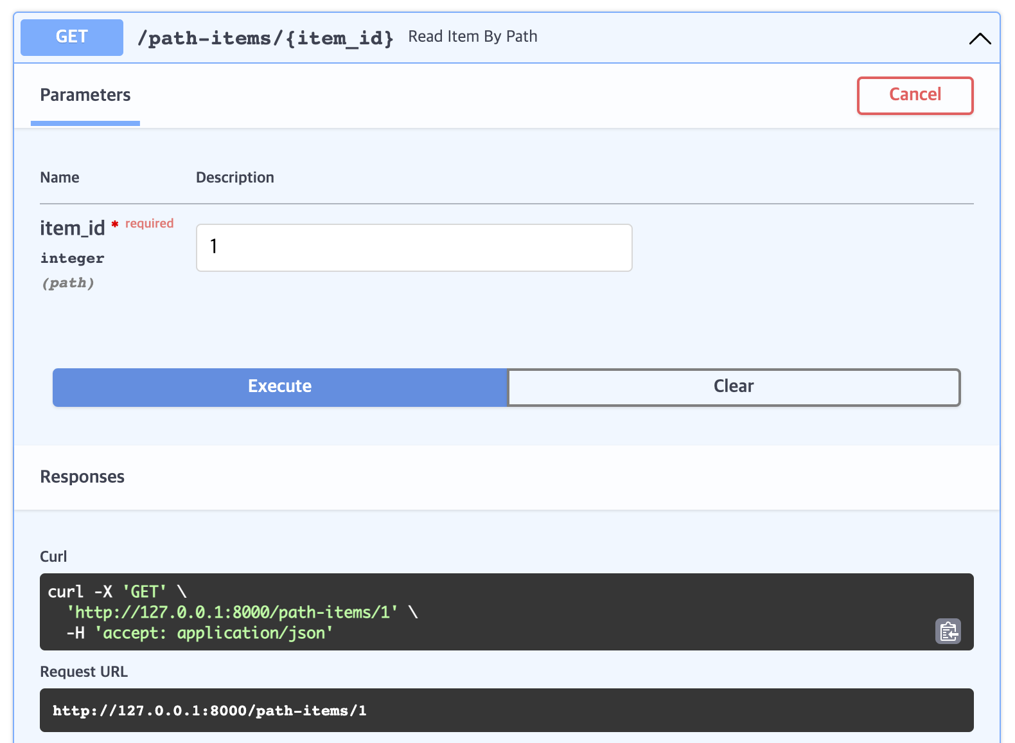Click the integer type label
The width and height of the screenshot is (1015, 743).
point(72,258)
